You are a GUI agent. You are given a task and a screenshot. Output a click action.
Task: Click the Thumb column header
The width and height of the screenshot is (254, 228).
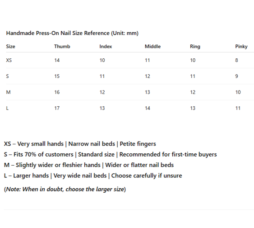pyautogui.click(x=62, y=47)
